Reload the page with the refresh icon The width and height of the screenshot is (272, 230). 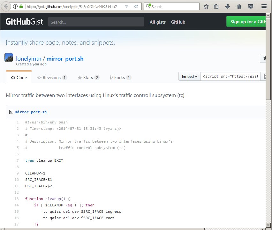[136, 6]
